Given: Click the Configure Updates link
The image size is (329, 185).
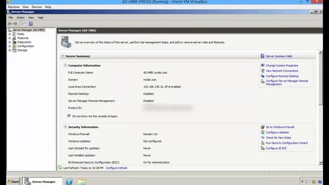Looking at the screenshot, I should (x=277, y=133).
